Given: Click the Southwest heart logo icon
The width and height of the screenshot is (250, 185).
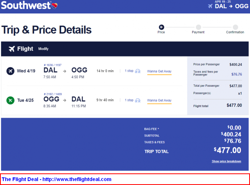Looking at the screenshot, I should tap(54, 6).
